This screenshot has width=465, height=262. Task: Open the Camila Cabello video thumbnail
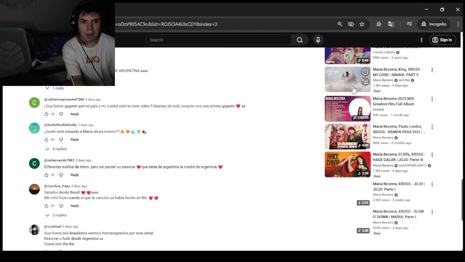(348, 56)
